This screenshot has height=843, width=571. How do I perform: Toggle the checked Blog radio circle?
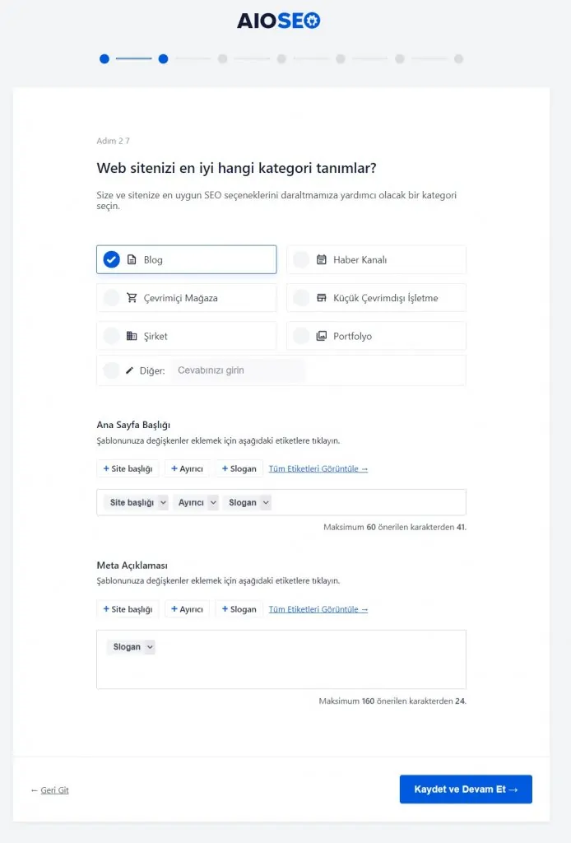click(111, 260)
